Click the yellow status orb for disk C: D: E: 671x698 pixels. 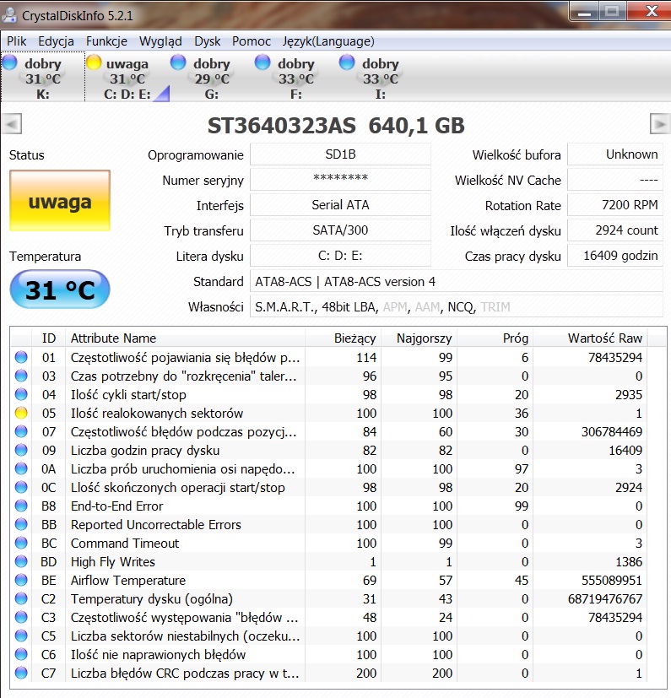point(94,62)
